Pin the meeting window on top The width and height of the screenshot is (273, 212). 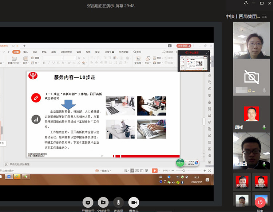point(246,3)
